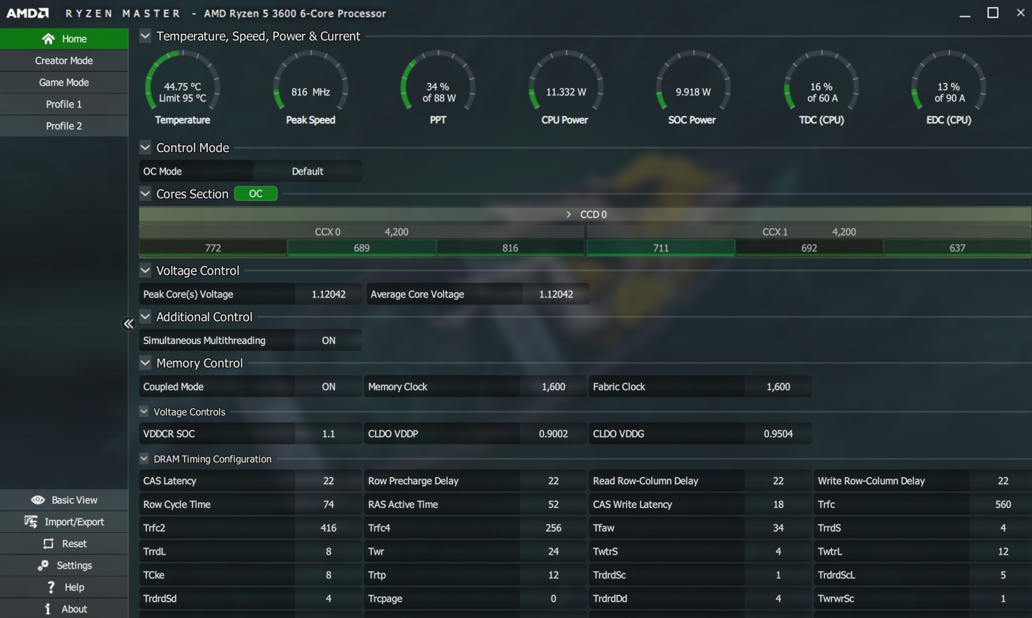Select core bar showing 692
This screenshot has width=1032, height=618.
tap(810, 248)
